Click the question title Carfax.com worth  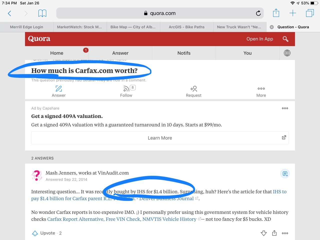coord(84,71)
